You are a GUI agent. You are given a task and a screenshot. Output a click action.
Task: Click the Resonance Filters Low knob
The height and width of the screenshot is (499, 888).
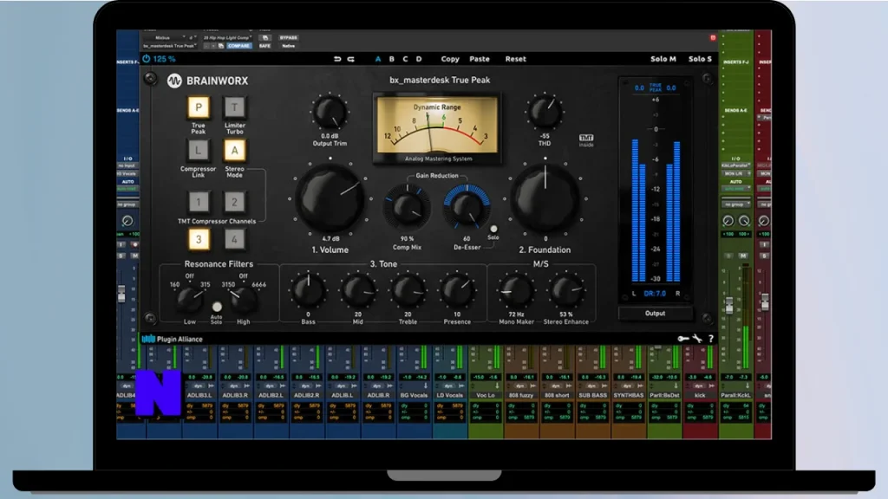tap(190, 299)
